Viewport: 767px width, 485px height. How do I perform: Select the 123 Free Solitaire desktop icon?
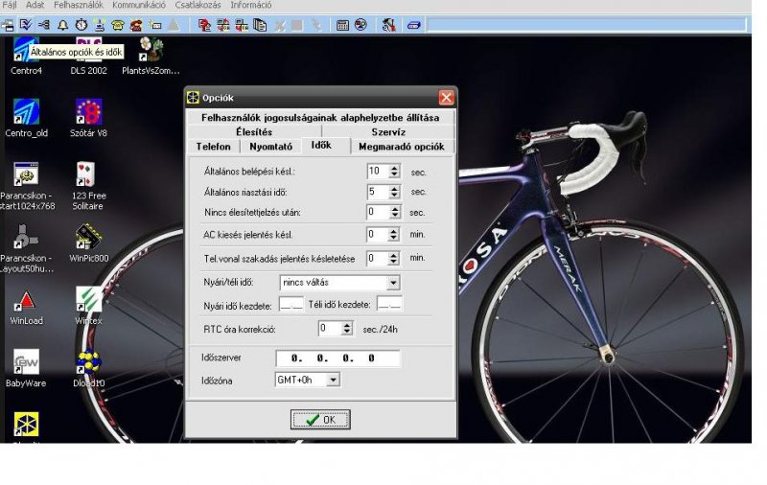(x=88, y=186)
